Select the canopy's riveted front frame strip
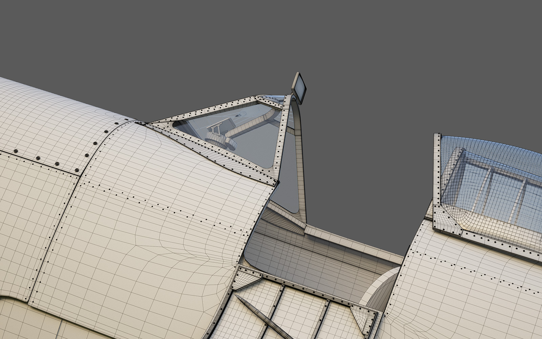Image resolution: width=542 pixels, height=339 pixels. (437, 169)
